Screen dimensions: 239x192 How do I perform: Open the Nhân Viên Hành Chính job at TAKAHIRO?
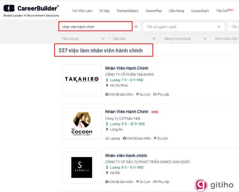pos(127,68)
